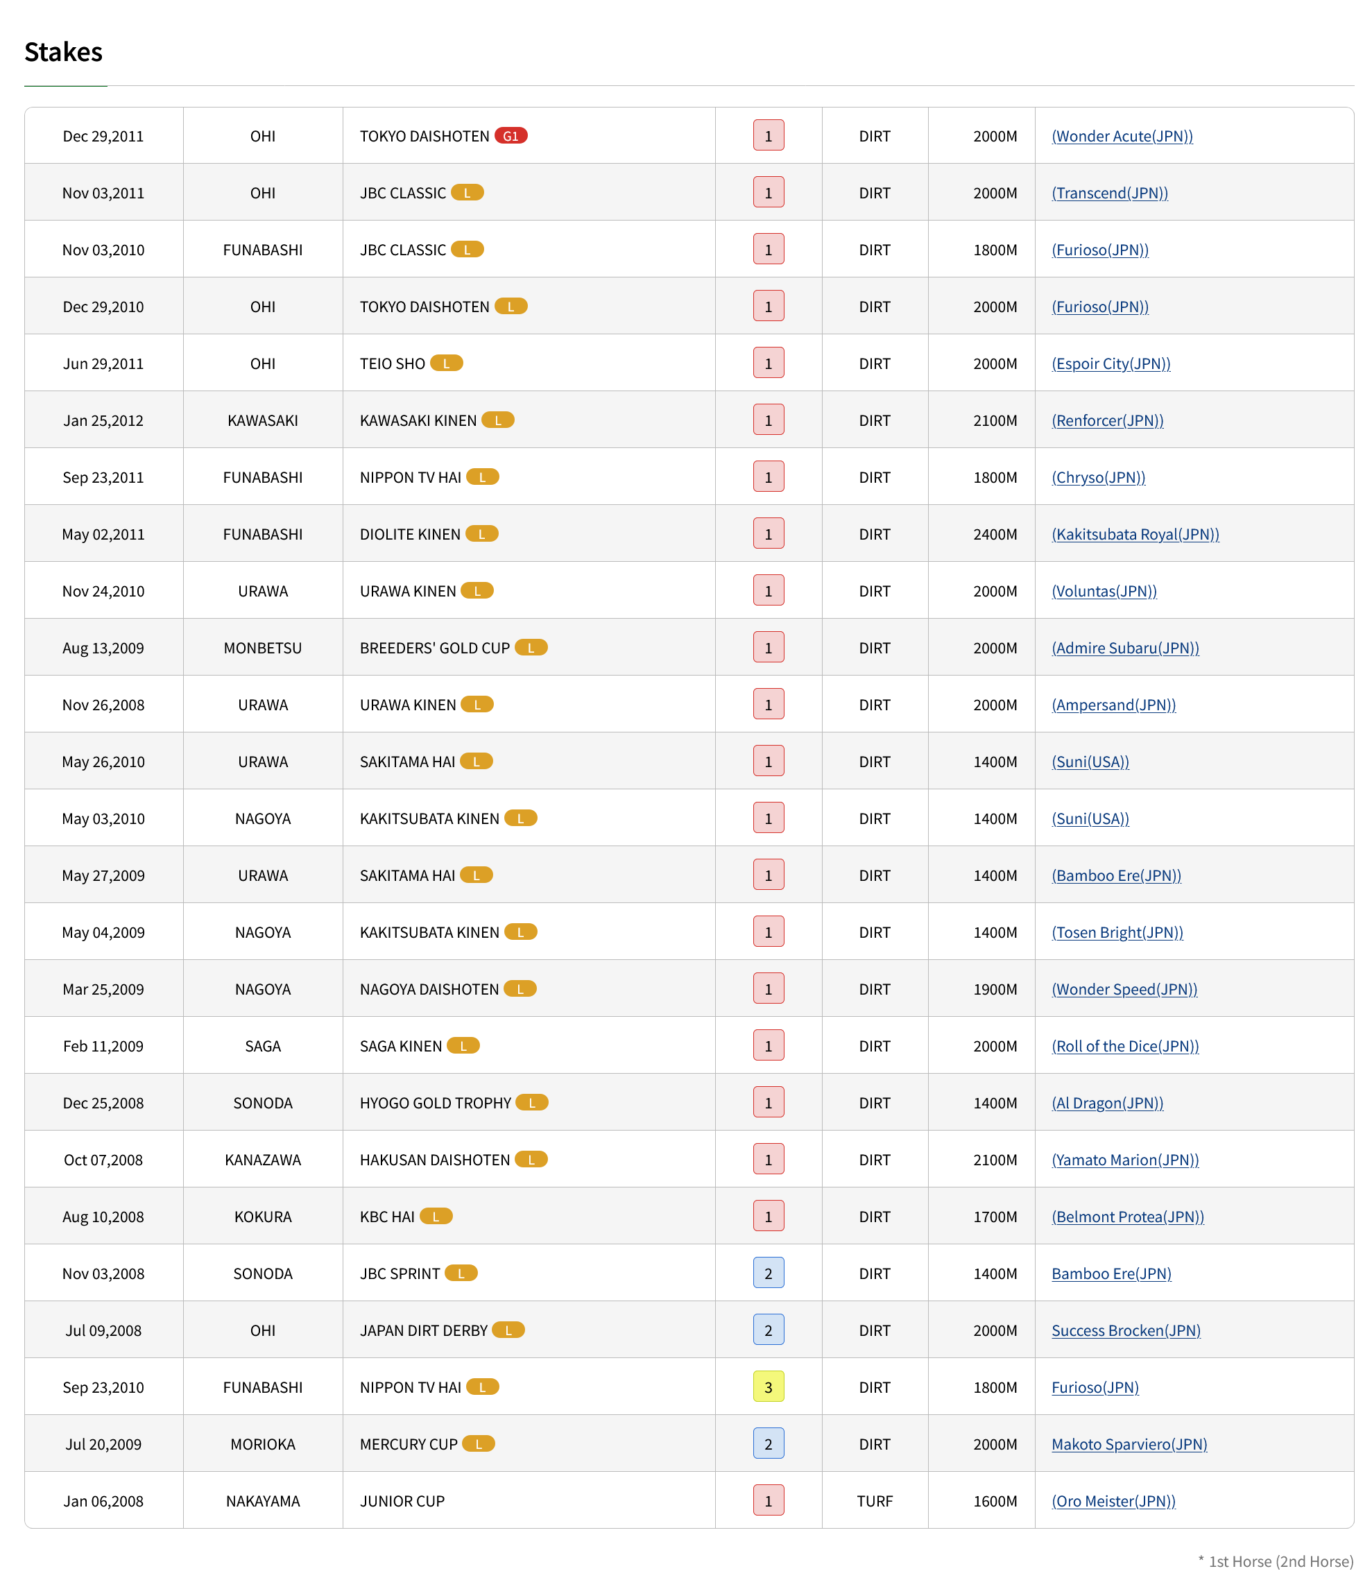This screenshot has width=1372, height=1596.
Task: Open the Transcend(JPN) horse link
Action: [x=1109, y=194]
